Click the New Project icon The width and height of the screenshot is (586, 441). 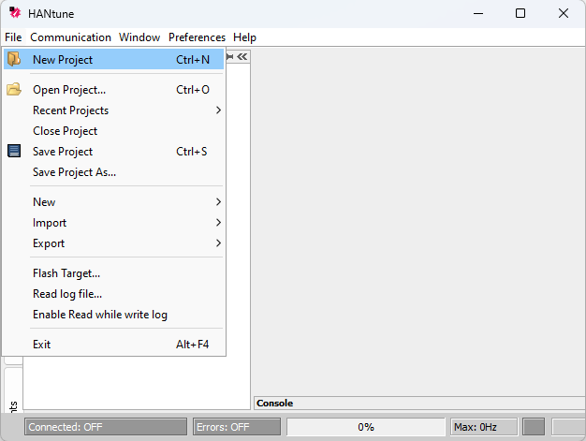click(x=14, y=60)
